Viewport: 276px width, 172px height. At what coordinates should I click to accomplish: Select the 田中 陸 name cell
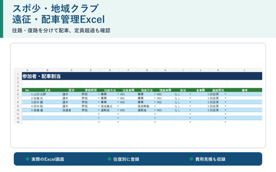pyautogui.click(x=47, y=106)
